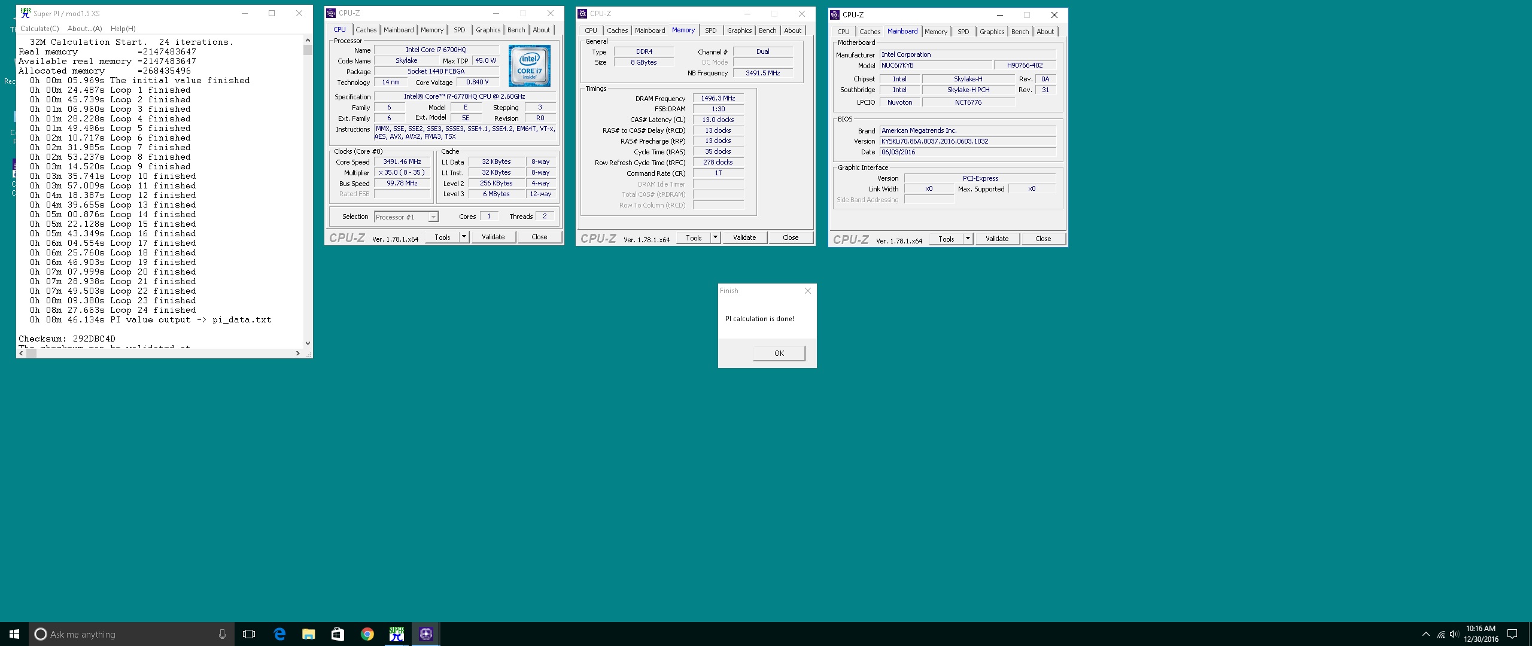Click the Super PI title bar icon

(26, 13)
